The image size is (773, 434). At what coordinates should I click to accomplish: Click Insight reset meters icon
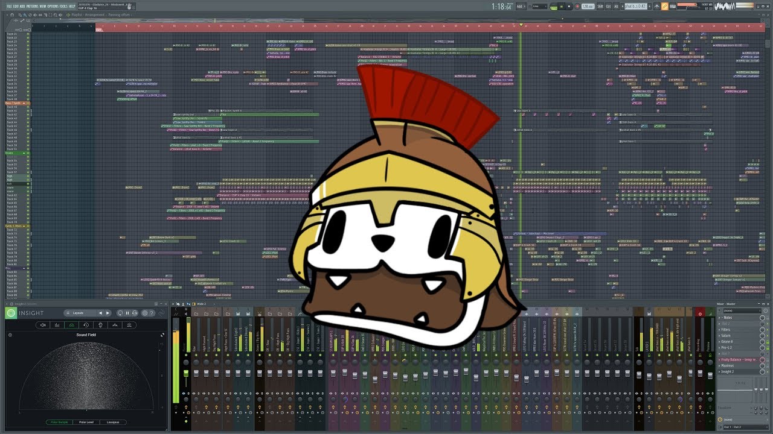[120, 313]
